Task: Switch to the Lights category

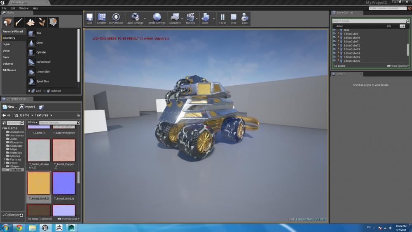Action: point(7,45)
